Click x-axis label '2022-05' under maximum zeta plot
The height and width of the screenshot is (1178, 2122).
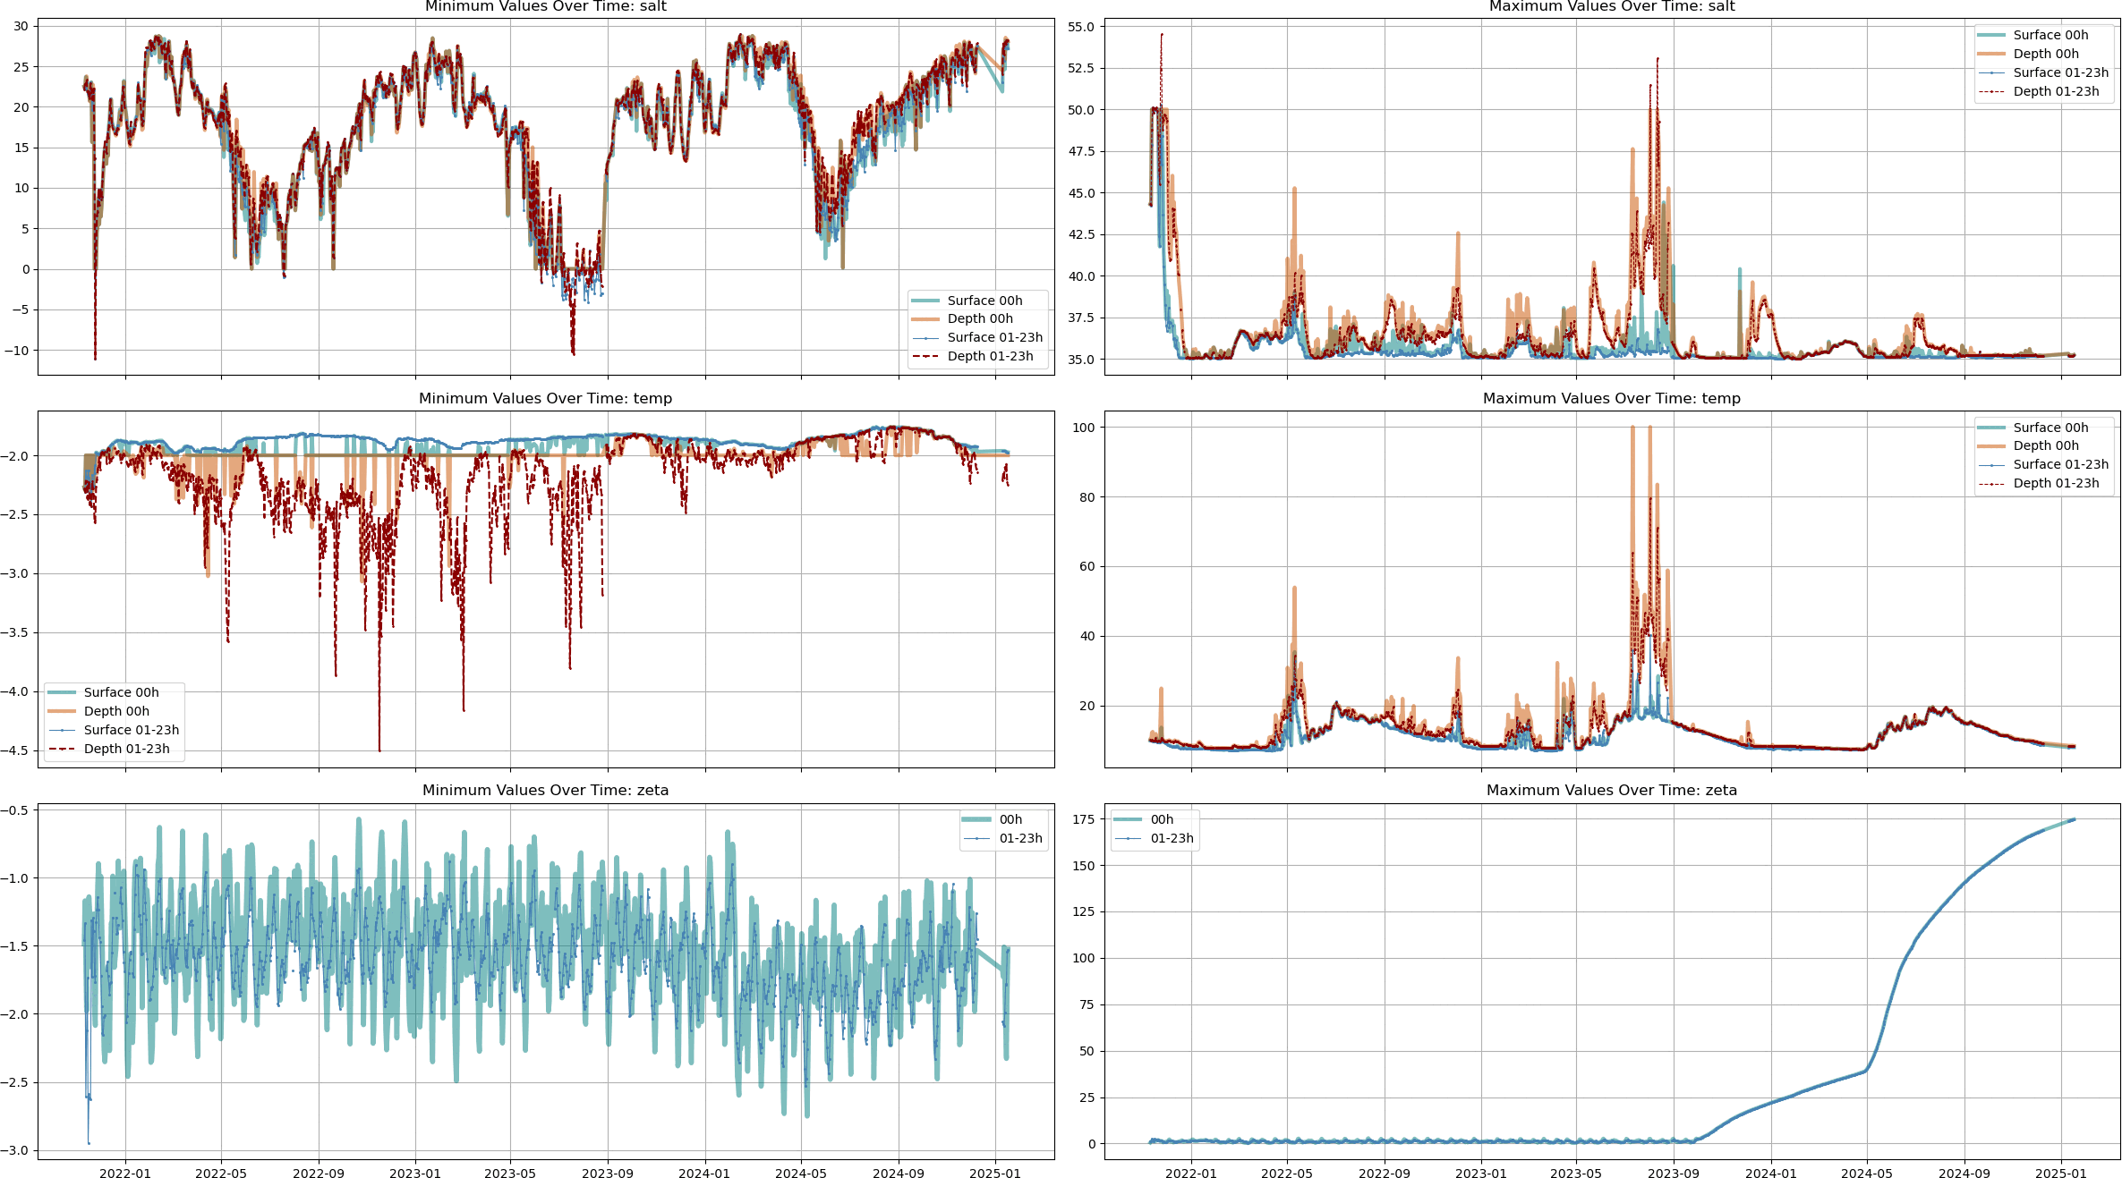pos(1287,1174)
